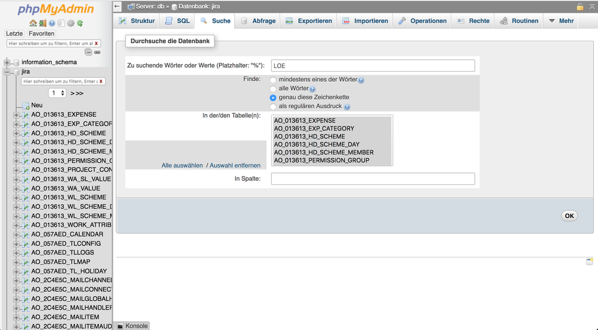Click bookmark icon at right edge below form
Image resolution: width=598 pixels, height=330 pixels.
[590, 261]
